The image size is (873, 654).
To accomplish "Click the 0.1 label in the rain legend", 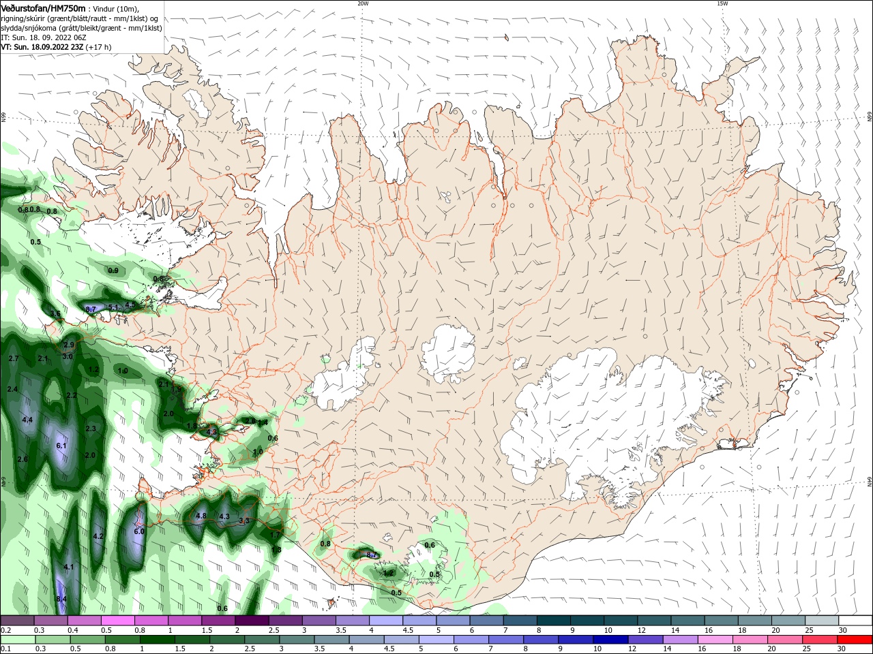I will click(x=5, y=649).
